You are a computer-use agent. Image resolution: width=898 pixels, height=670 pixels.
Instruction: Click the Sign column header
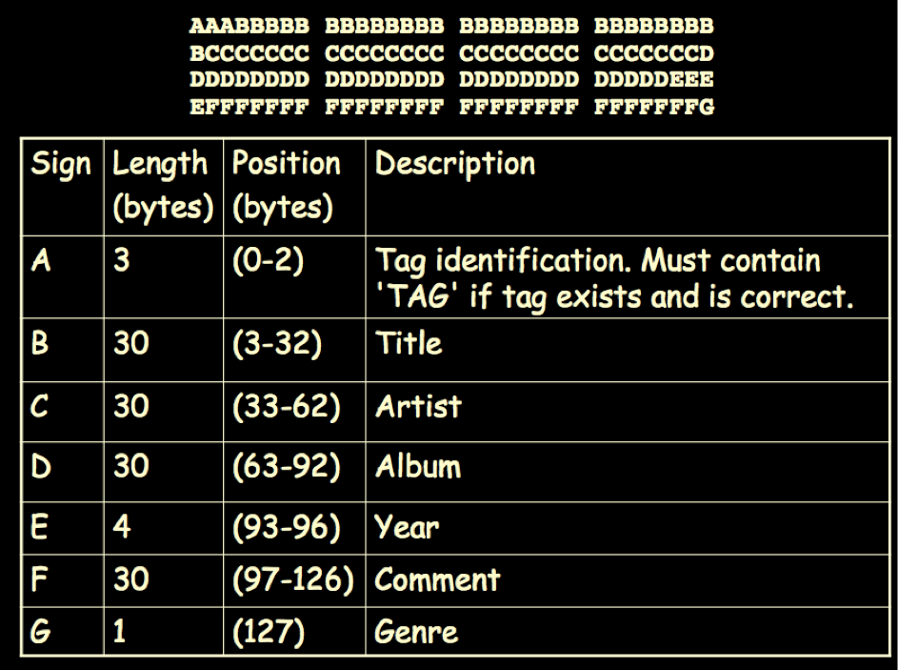[x=63, y=187]
